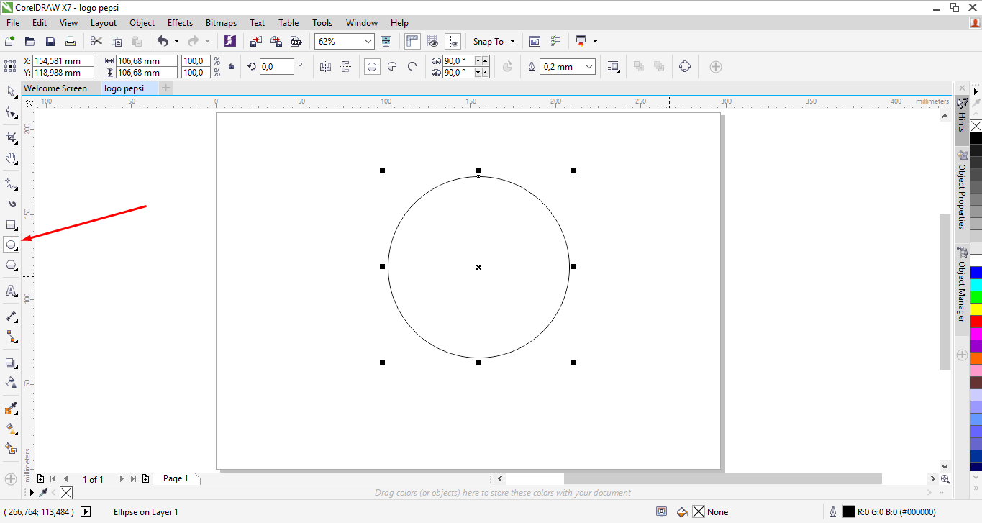Viewport: 982px width, 523px height.
Task: Select the Rectangle tool
Action: point(11,224)
